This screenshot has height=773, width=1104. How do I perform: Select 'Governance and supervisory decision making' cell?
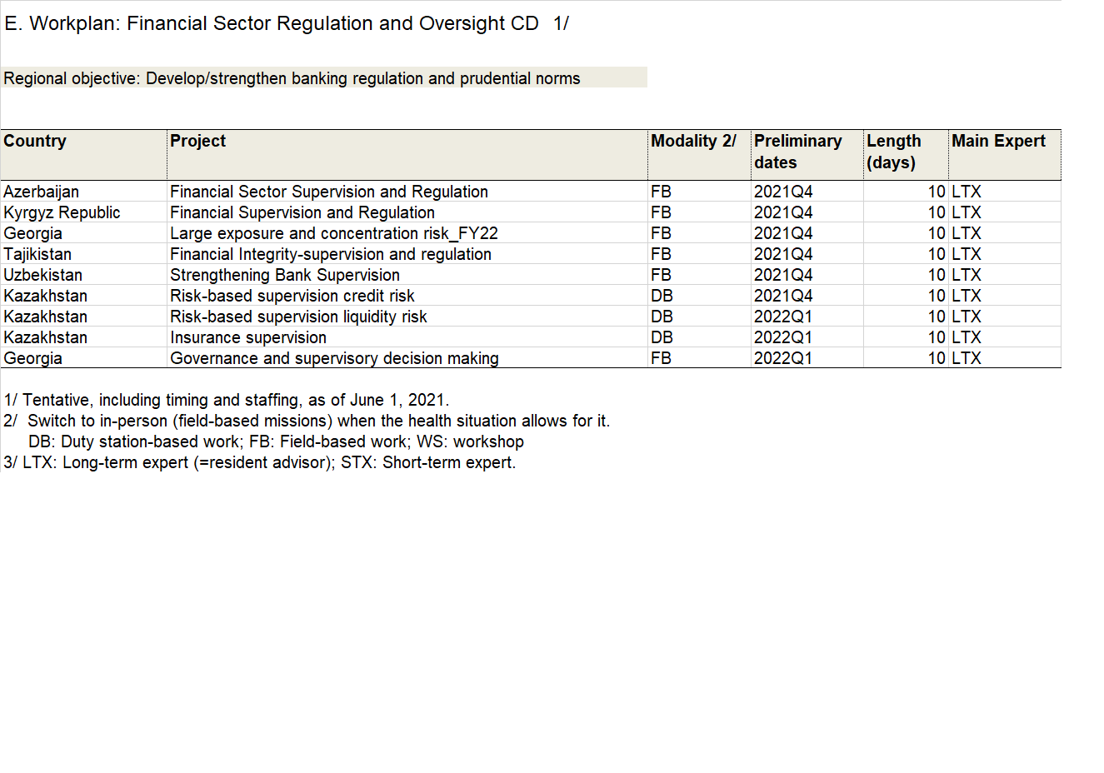(334, 358)
